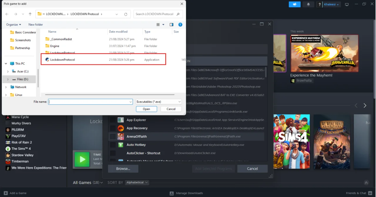This screenshot has width=376, height=197.
Task: Open Manage Downloads icon
Action: (x=172, y=193)
